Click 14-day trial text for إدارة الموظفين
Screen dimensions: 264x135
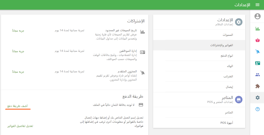70,51
